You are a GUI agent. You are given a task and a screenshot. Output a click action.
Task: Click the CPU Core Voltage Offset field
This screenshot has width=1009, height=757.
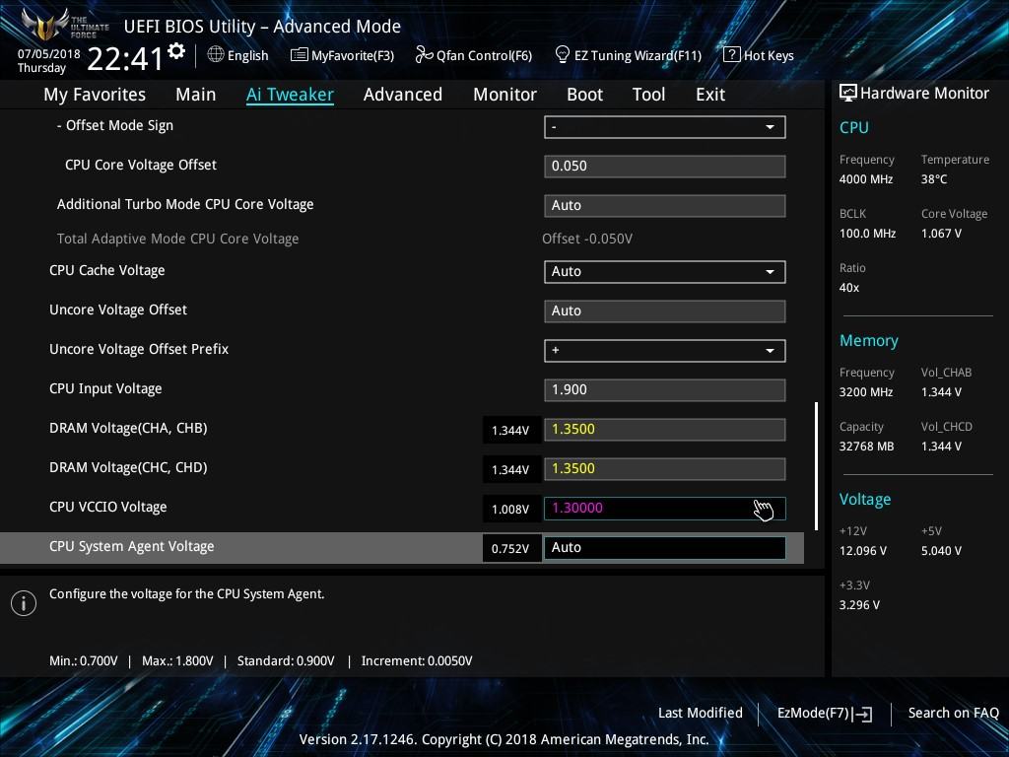664,166
